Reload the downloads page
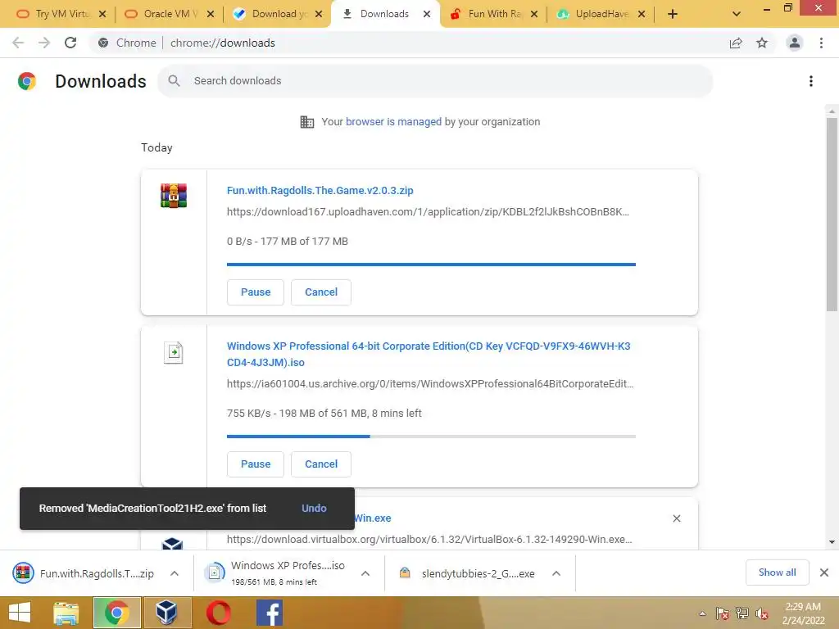Image resolution: width=839 pixels, height=629 pixels. click(x=70, y=43)
